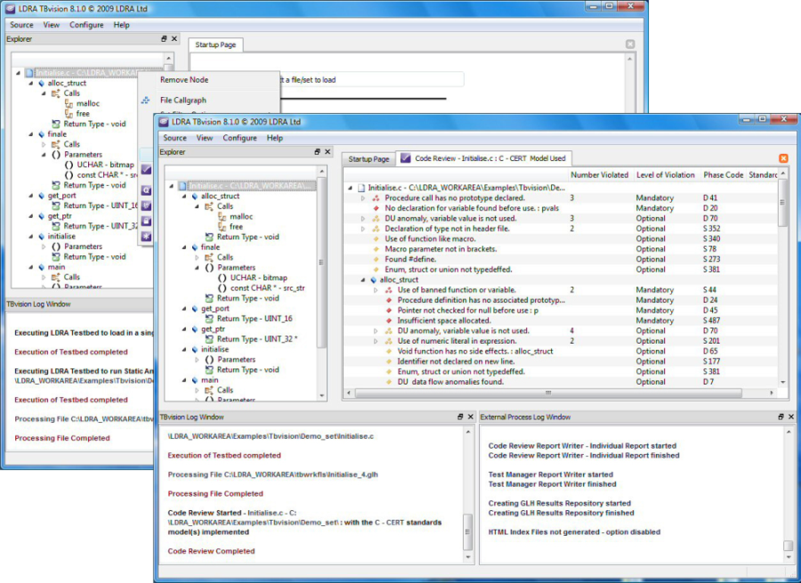Open Help menu in front window
801x583 pixels.
pos(274,138)
